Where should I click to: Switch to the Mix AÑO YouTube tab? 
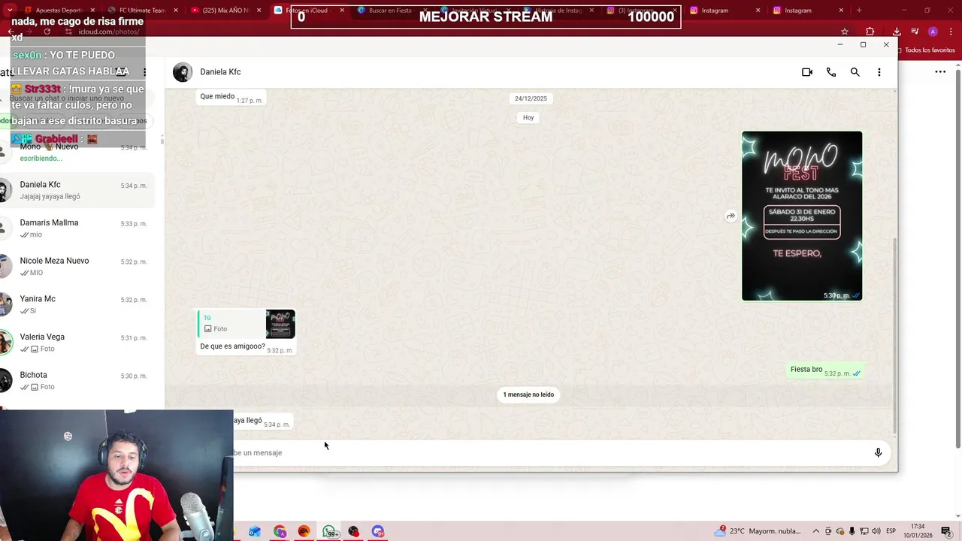(224, 11)
